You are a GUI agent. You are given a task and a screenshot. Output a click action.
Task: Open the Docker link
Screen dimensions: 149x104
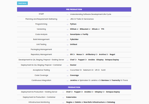73,65
